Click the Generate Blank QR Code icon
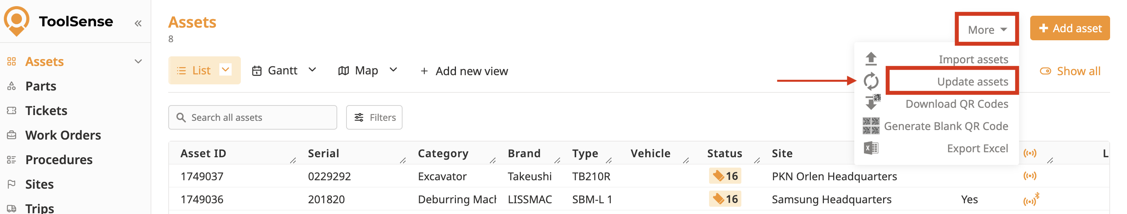 pos(871,126)
